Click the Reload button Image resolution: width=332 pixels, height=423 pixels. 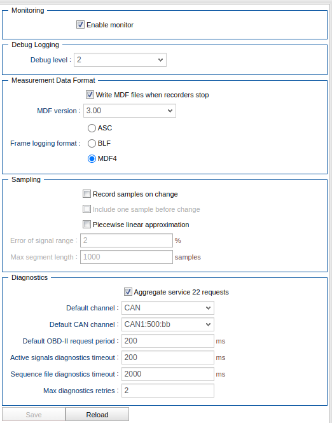coord(97,414)
